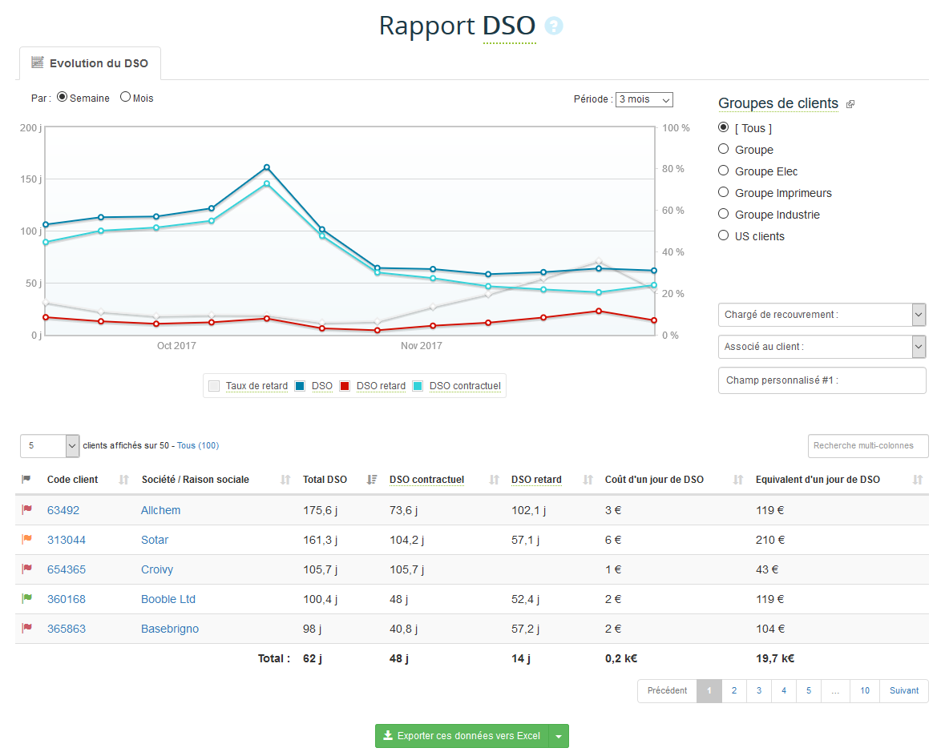Click the green flag on Booble Ltd row
The image size is (941, 756).
pos(27,598)
